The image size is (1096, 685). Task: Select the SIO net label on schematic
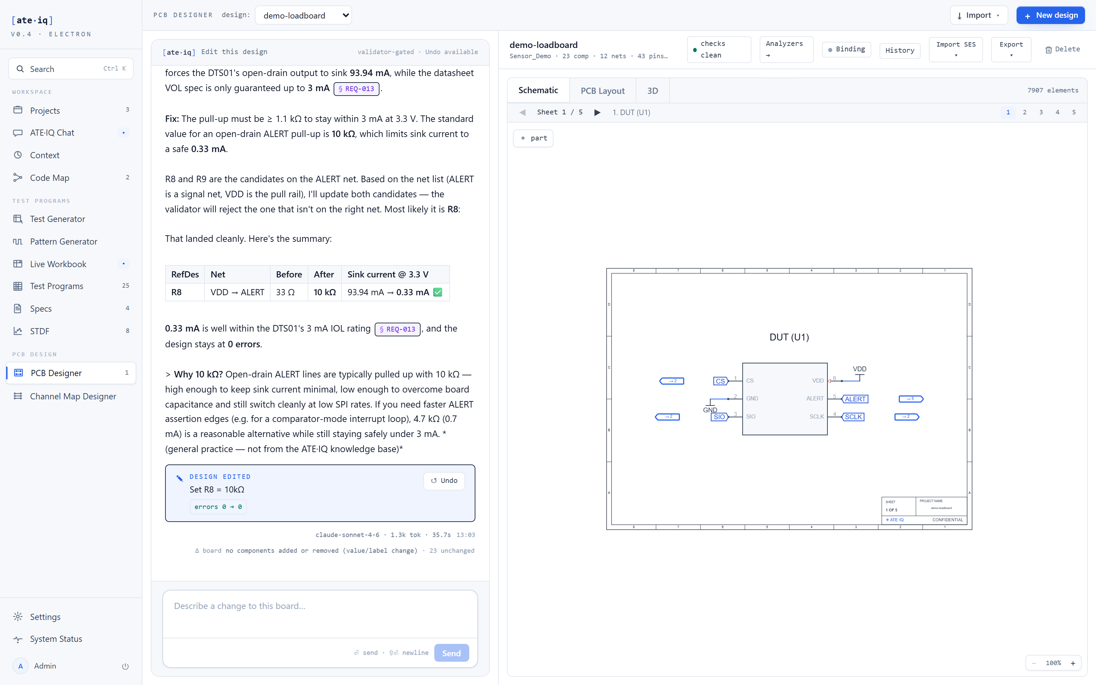pos(720,417)
